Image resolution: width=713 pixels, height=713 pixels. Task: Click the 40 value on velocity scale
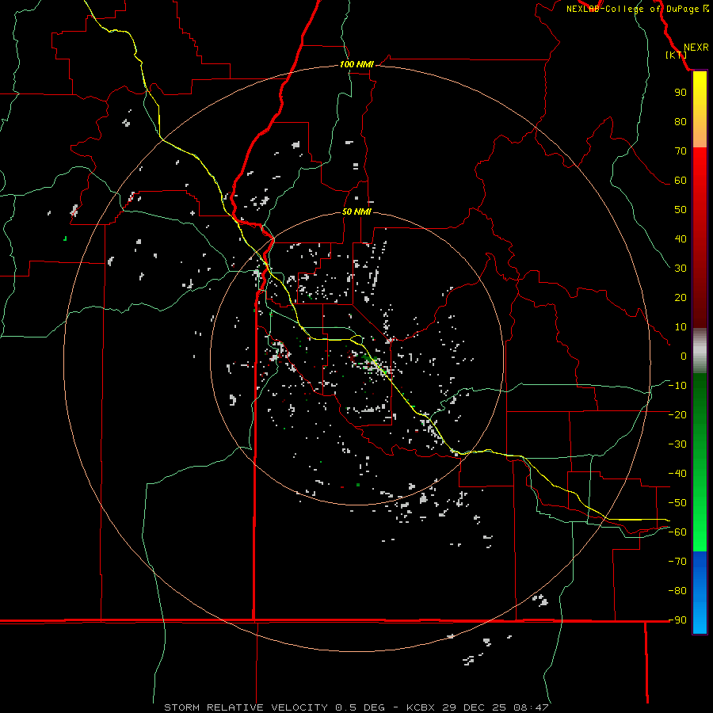[x=681, y=239]
